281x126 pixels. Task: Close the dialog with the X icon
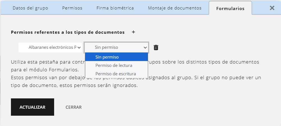(x=272, y=8)
